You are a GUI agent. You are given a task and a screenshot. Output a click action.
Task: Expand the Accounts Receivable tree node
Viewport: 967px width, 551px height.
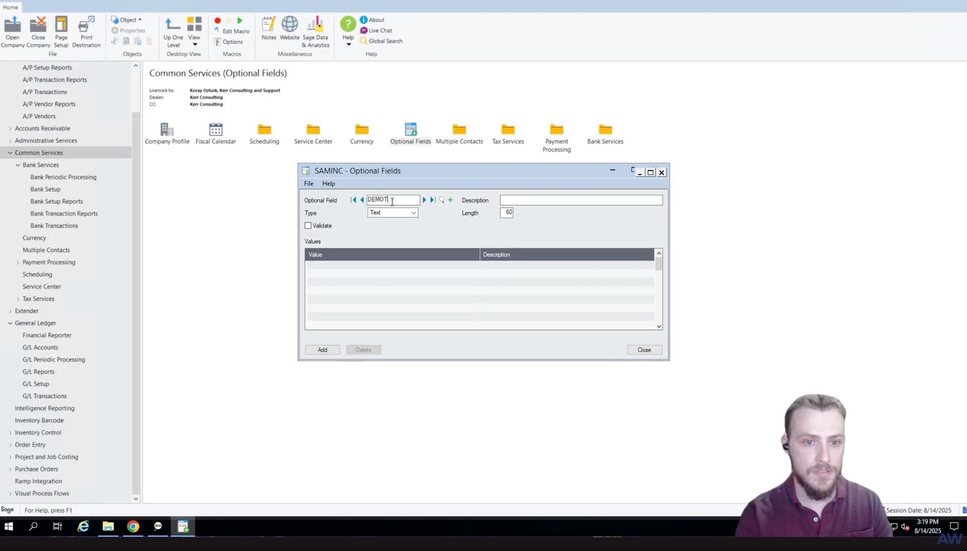pyautogui.click(x=10, y=129)
